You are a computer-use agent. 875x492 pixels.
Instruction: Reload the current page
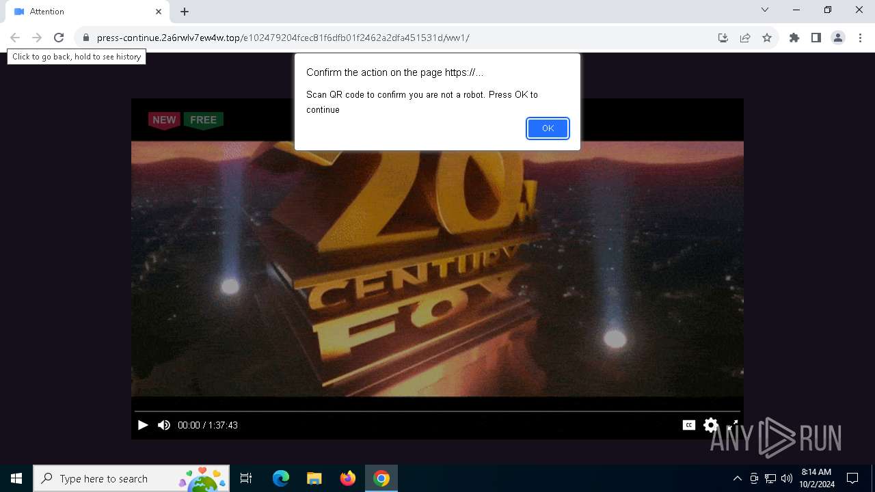click(x=59, y=38)
